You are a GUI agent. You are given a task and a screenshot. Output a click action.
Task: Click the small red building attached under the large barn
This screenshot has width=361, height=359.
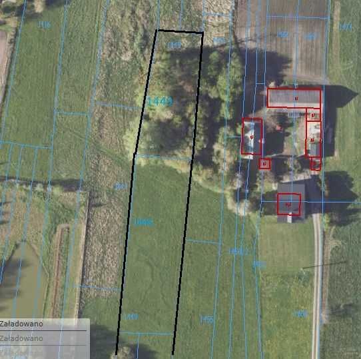(313, 115)
